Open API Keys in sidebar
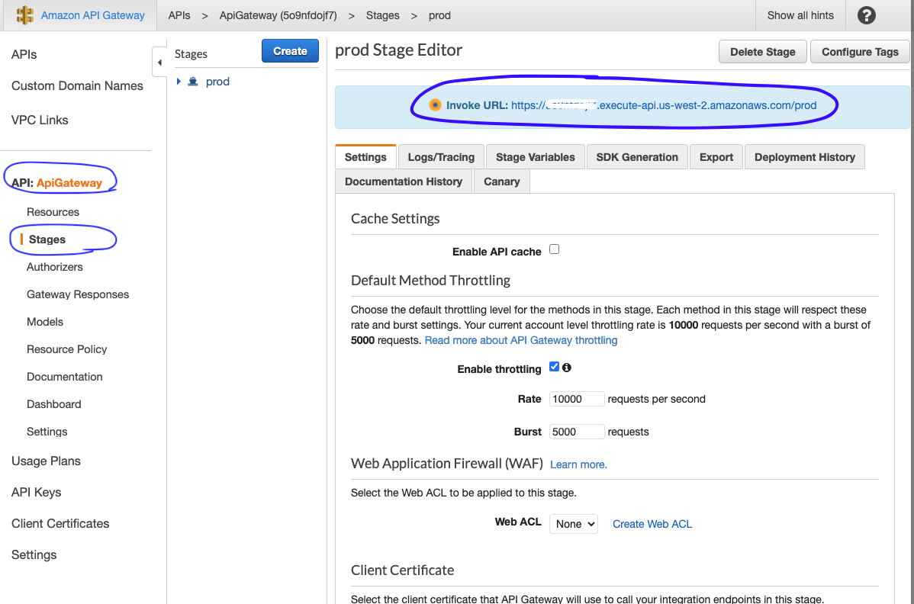 click(x=36, y=492)
